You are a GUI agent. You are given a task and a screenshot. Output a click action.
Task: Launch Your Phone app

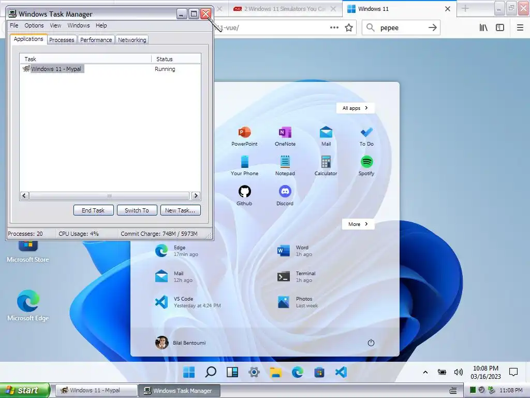pyautogui.click(x=244, y=166)
